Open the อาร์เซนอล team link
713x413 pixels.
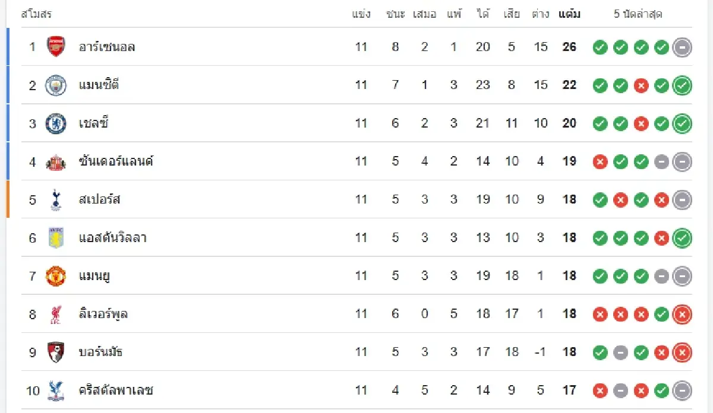pyautogui.click(x=107, y=47)
